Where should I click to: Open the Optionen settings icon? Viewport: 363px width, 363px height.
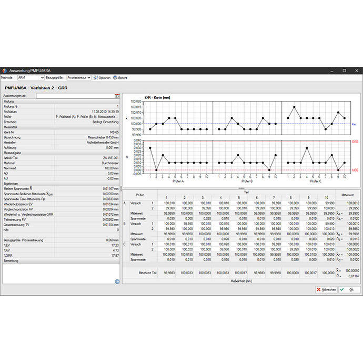pyautogui.click(x=96, y=78)
